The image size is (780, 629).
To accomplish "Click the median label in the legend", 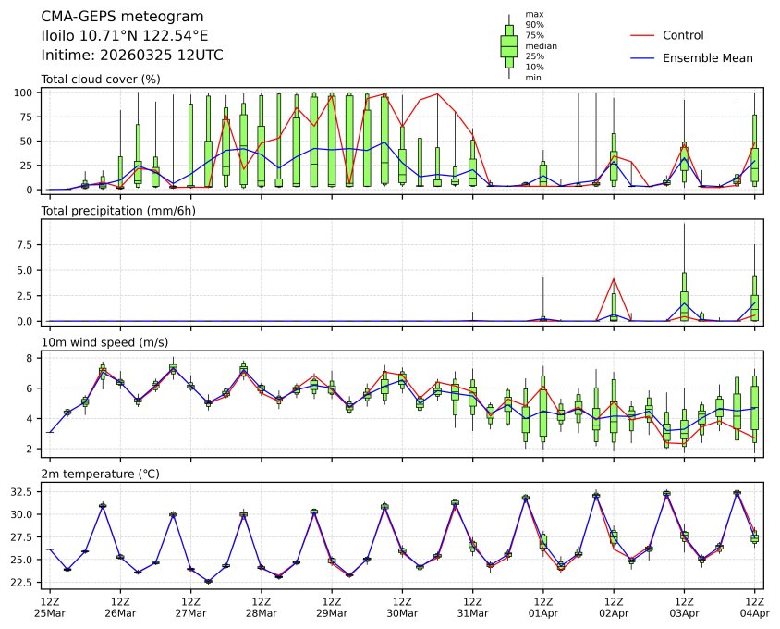I will pos(541,45).
